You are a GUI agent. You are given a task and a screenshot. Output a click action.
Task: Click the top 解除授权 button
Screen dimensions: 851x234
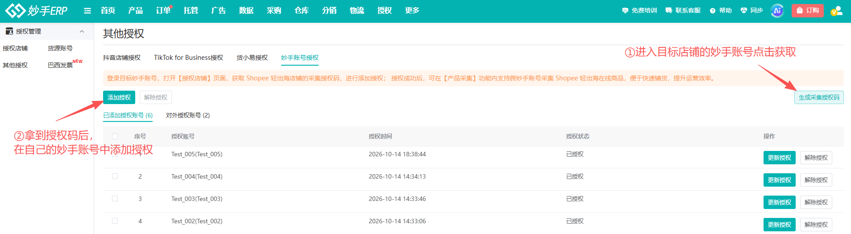point(156,97)
